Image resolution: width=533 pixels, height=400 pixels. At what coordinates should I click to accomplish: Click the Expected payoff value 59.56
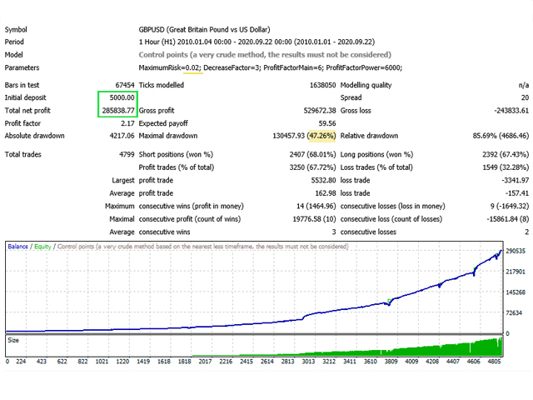point(327,123)
